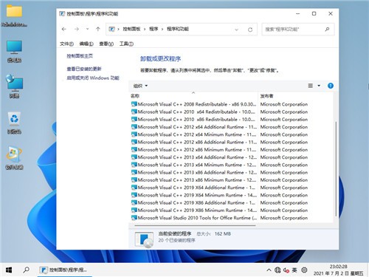Select Visual C++ 2019 X64 Additional Runtime

coord(194,188)
